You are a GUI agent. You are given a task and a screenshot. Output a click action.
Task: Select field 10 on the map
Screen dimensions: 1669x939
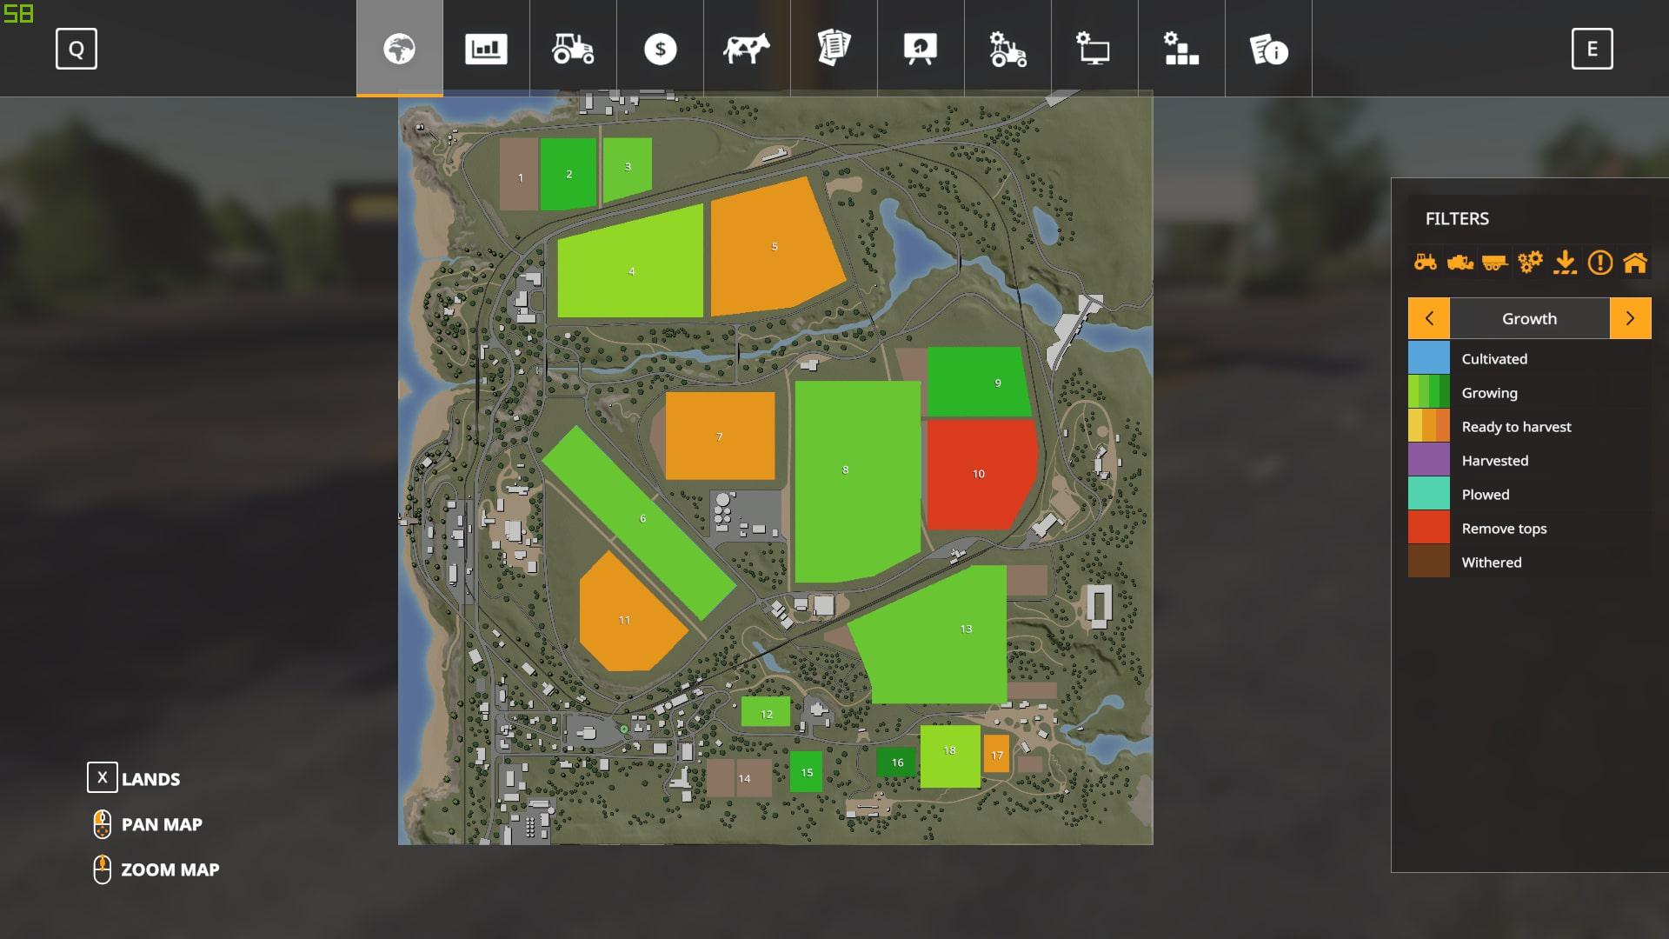[x=979, y=474]
